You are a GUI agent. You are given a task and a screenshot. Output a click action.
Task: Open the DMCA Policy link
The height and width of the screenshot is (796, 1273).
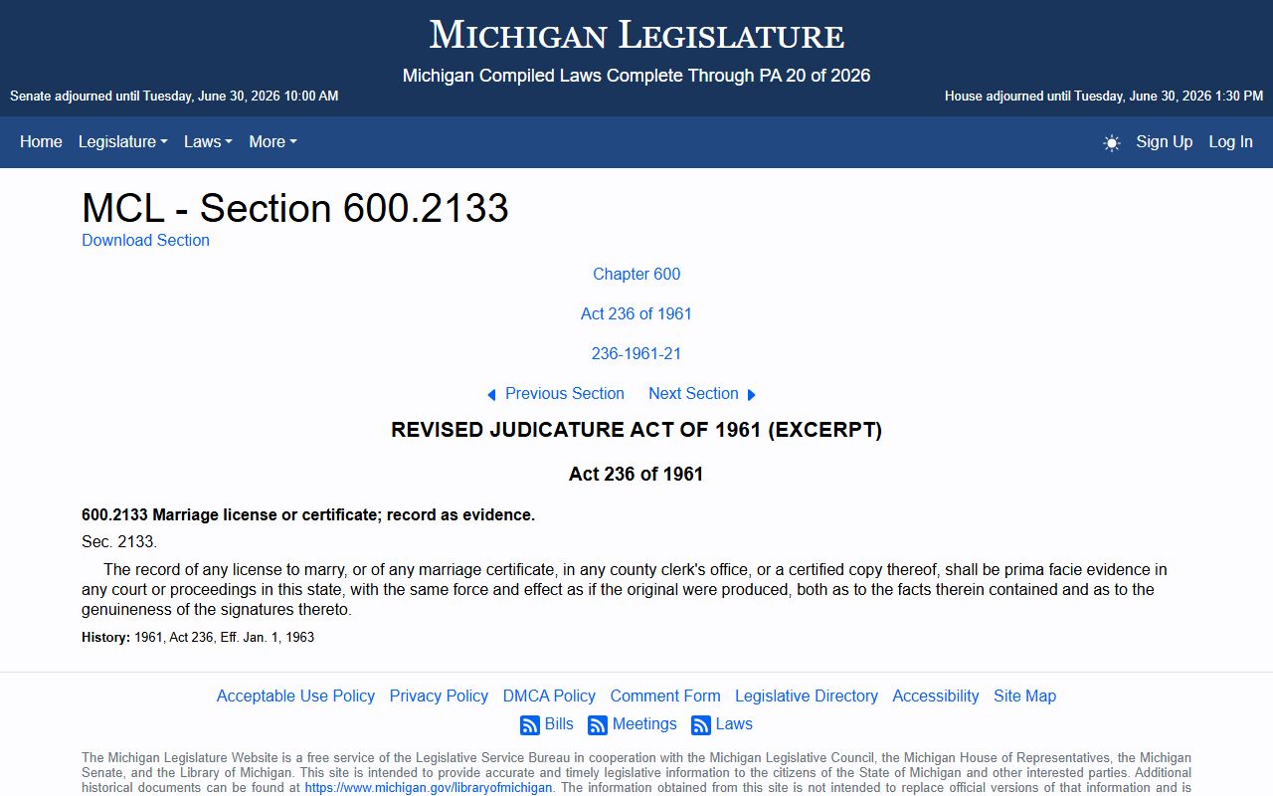click(549, 696)
